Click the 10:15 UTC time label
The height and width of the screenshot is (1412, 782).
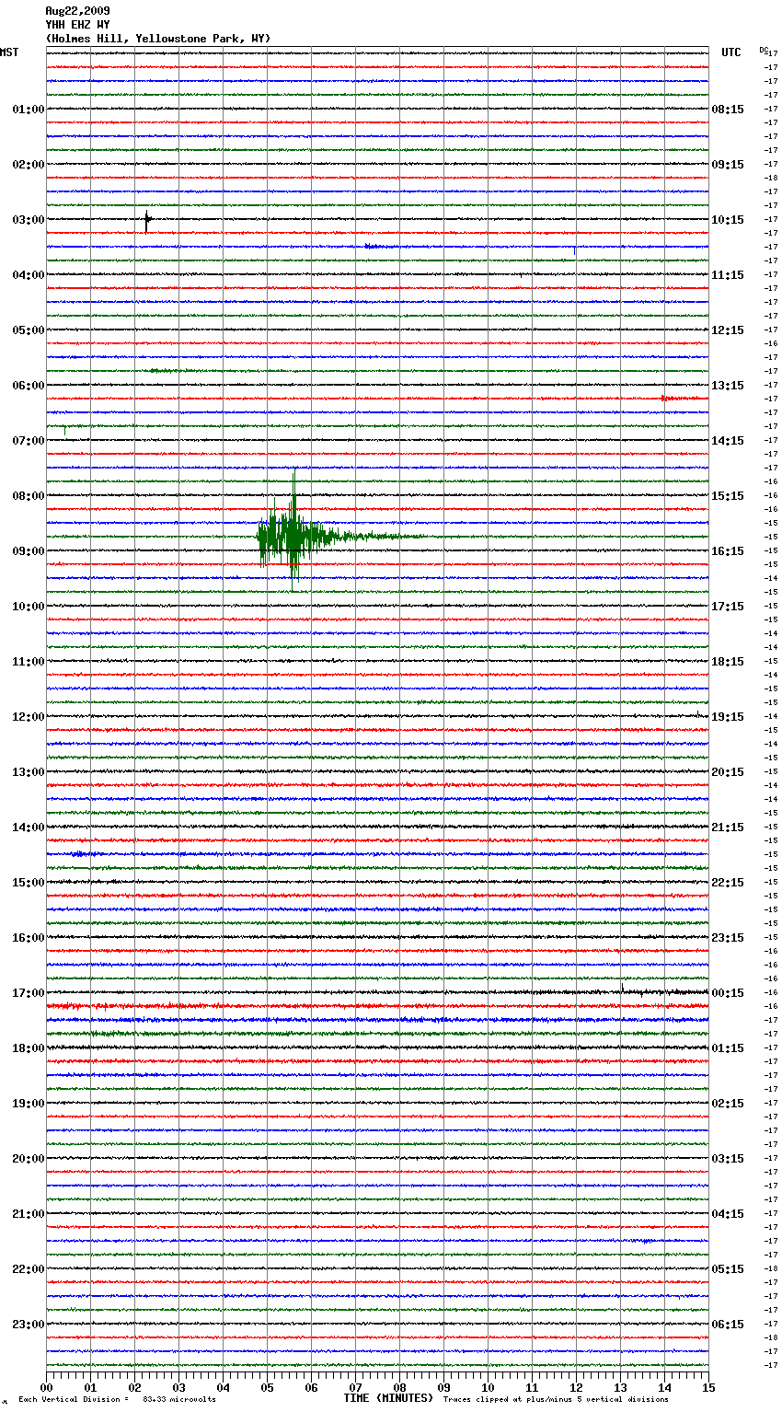pyautogui.click(x=728, y=220)
